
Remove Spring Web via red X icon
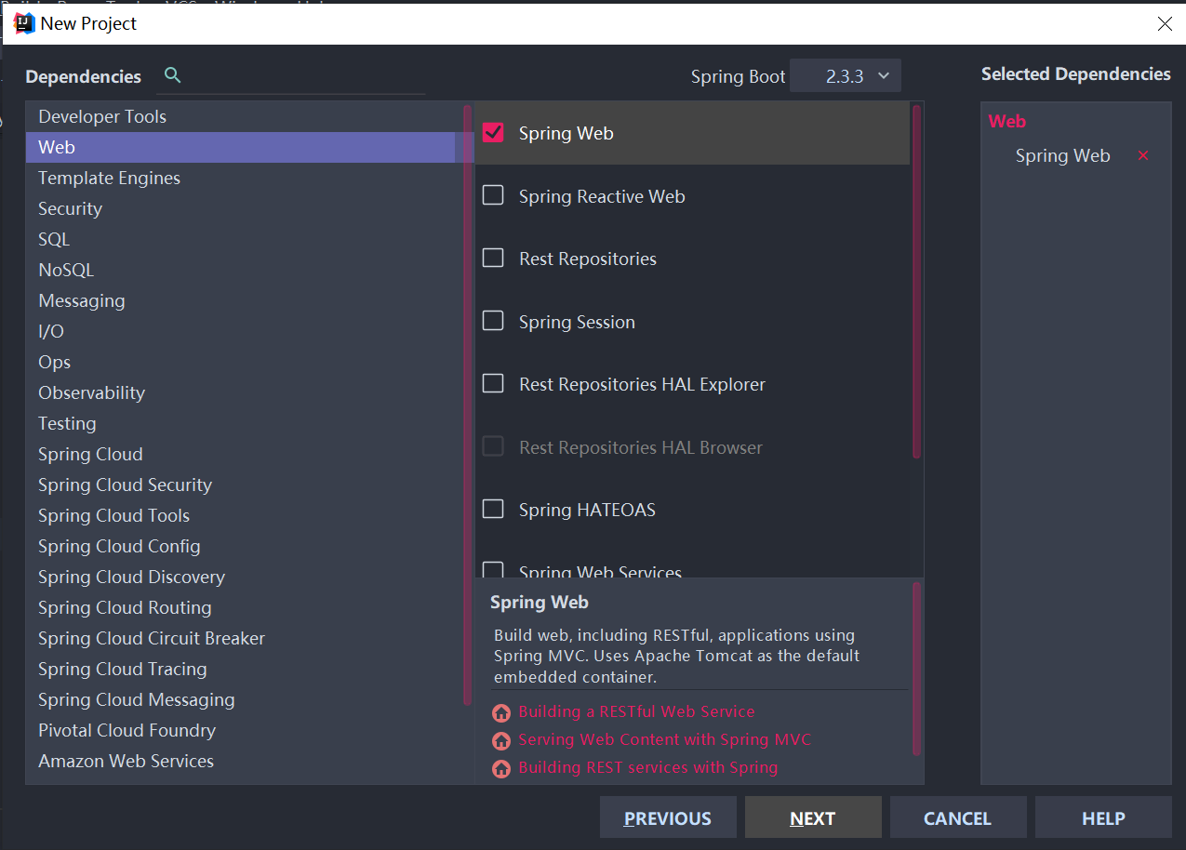tap(1143, 155)
